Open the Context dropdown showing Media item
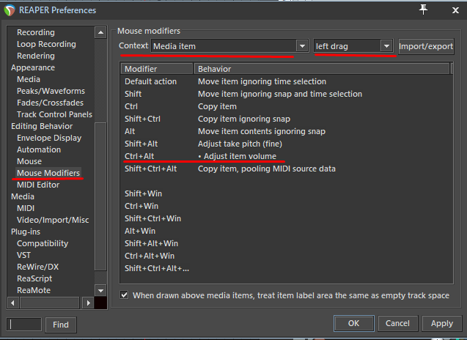The width and height of the screenshot is (467, 340). (x=229, y=46)
